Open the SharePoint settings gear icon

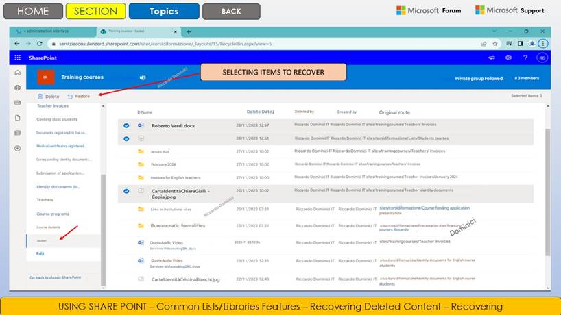(508, 58)
